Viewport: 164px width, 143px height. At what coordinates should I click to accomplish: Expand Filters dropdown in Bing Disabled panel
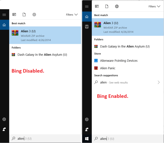coord(72,15)
